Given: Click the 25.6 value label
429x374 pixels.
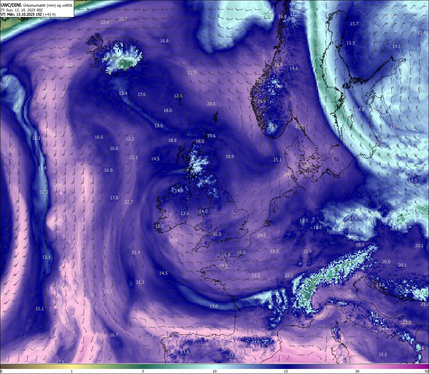Looking at the screenshot, I should click(173, 240).
